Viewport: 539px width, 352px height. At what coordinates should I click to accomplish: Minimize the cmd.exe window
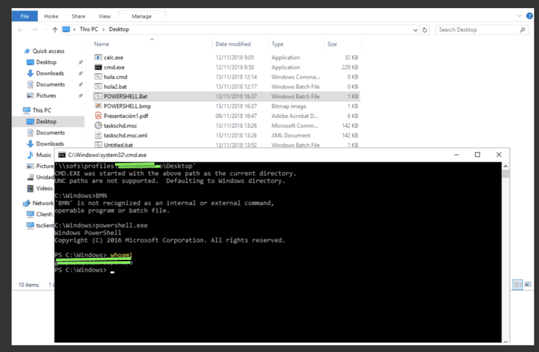click(456, 155)
